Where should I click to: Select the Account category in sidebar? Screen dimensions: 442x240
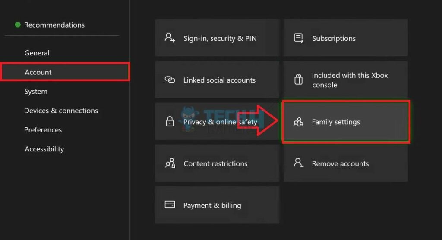click(x=38, y=72)
